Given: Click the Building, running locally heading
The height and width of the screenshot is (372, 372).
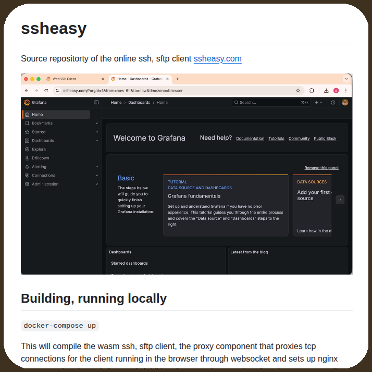Looking at the screenshot, I should (94, 299).
